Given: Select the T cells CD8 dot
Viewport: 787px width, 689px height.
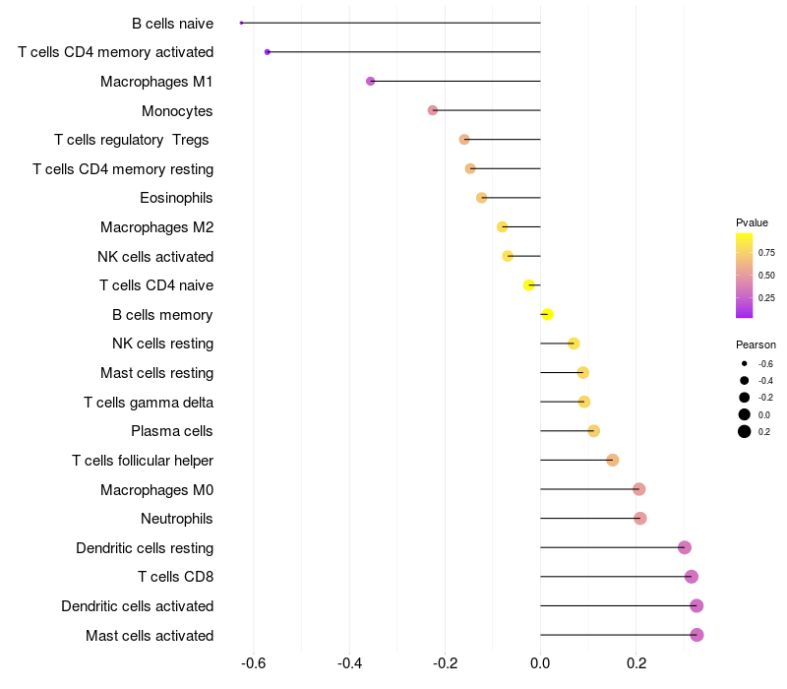Looking at the screenshot, I should (692, 577).
